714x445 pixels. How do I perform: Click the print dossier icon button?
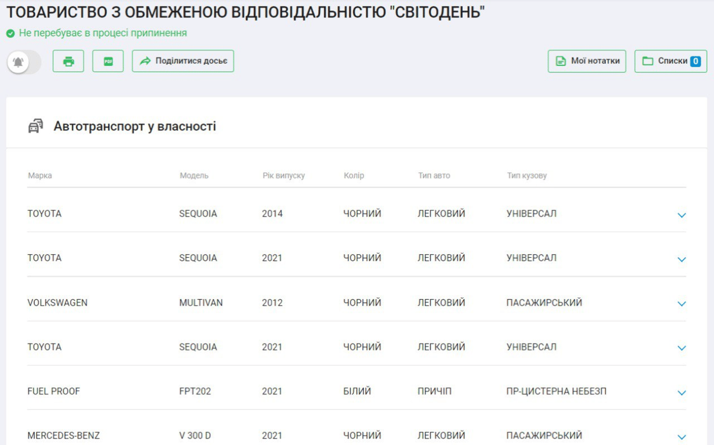[x=68, y=61]
